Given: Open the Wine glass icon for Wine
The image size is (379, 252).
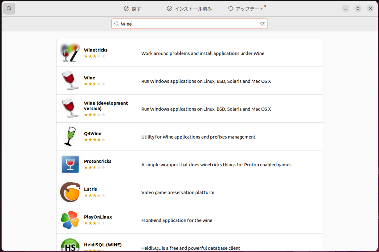Looking at the screenshot, I should pyautogui.click(x=70, y=81).
